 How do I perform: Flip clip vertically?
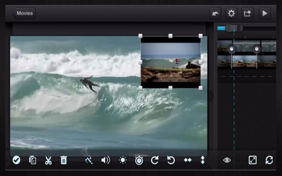[203, 160]
